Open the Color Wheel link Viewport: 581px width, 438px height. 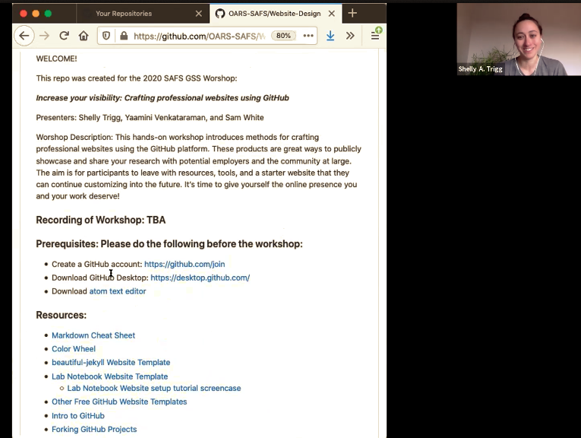click(74, 349)
